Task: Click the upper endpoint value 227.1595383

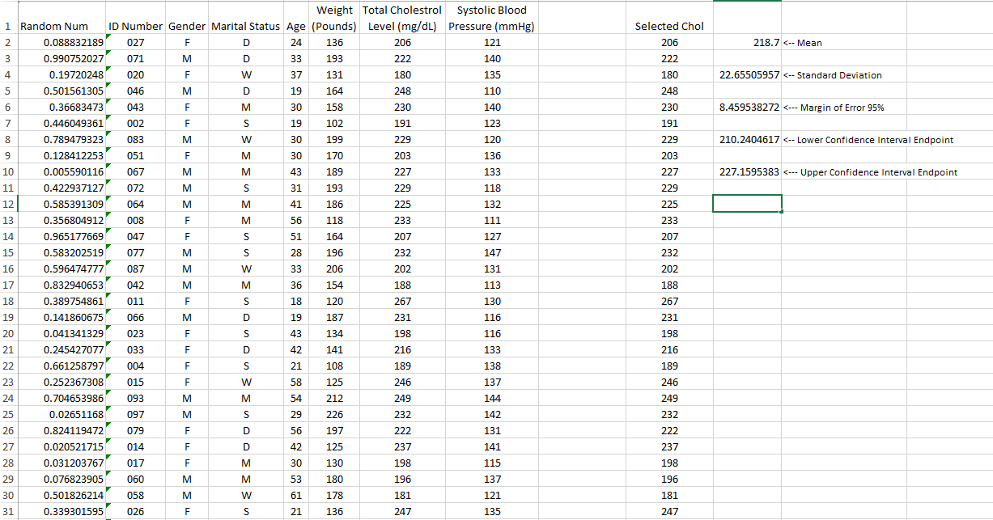Action: pos(747,171)
